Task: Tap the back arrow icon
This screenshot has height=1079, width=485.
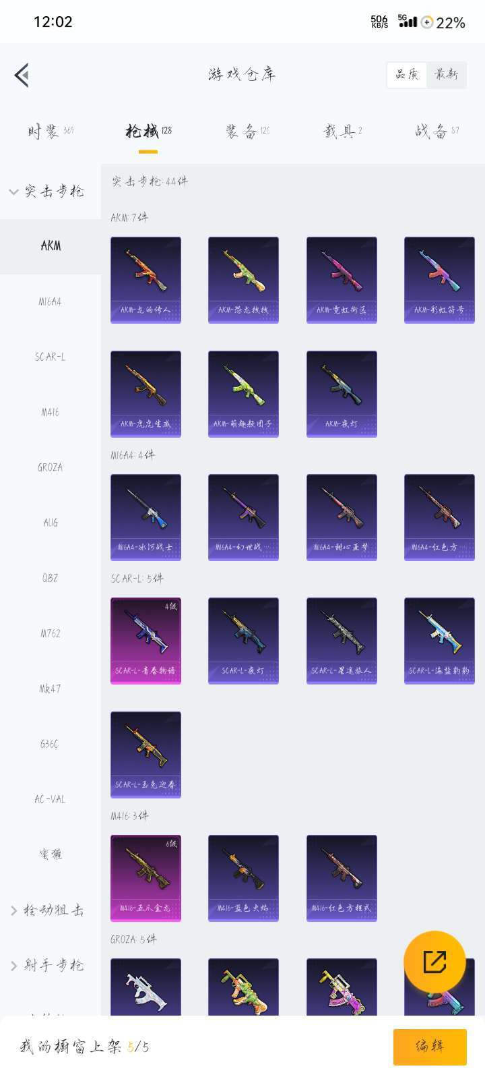Action: point(22,75)
